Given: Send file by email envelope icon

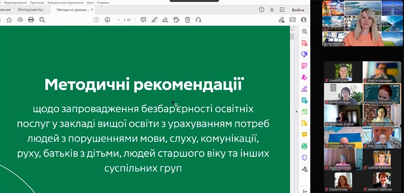Looking at the screenshot, I should pos(292,20).
